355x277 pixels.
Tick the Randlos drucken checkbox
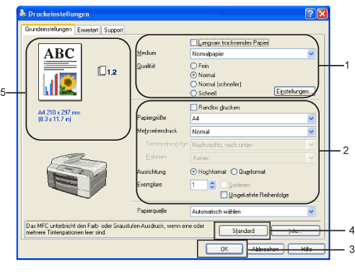pos(193,107)
